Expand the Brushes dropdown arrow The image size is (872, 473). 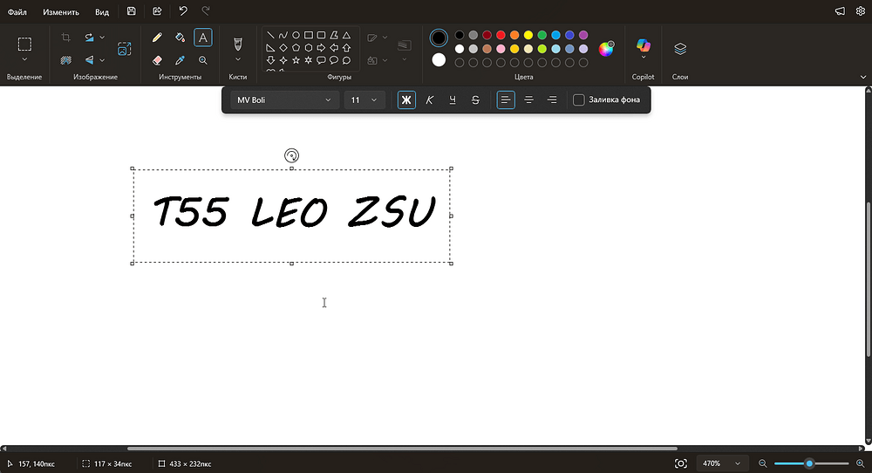coord(238,59)
